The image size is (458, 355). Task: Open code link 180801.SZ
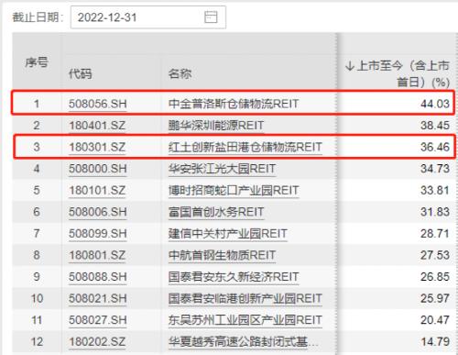pyautogui.click(x=97, y=255)
